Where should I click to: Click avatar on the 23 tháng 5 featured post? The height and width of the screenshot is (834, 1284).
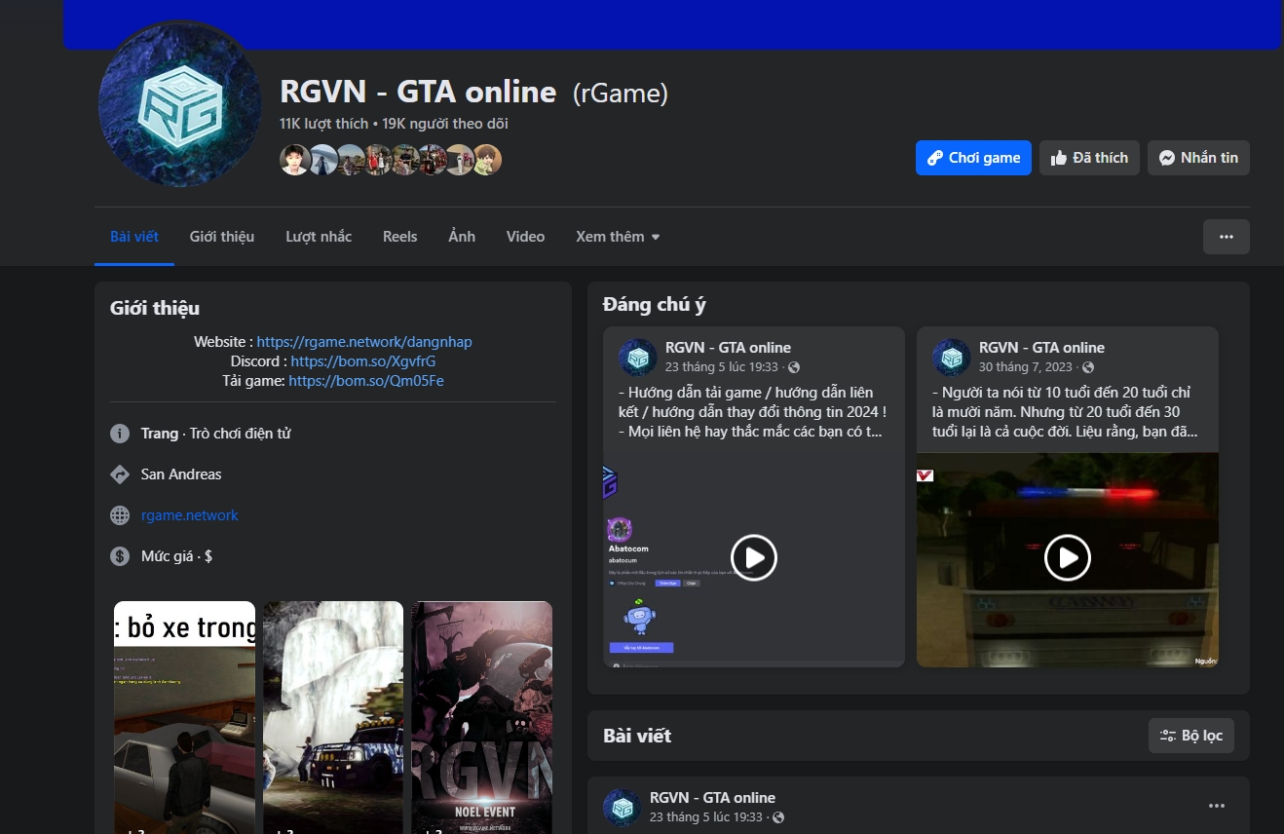pos(638,358)
